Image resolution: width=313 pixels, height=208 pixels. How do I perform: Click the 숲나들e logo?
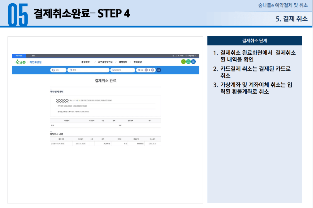click(21, 62)
